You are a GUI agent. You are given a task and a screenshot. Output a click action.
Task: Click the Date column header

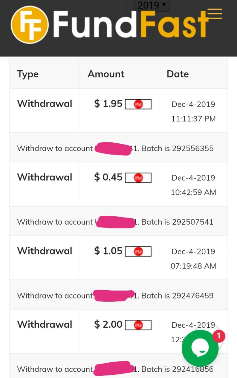tap(178, 74)
